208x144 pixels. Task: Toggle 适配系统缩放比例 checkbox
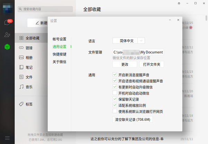115,105
